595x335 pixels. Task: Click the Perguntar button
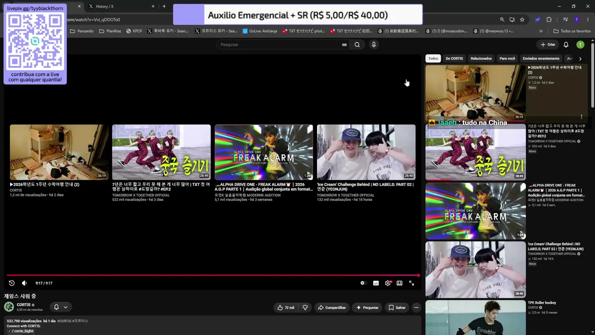[x=367, y=308]
